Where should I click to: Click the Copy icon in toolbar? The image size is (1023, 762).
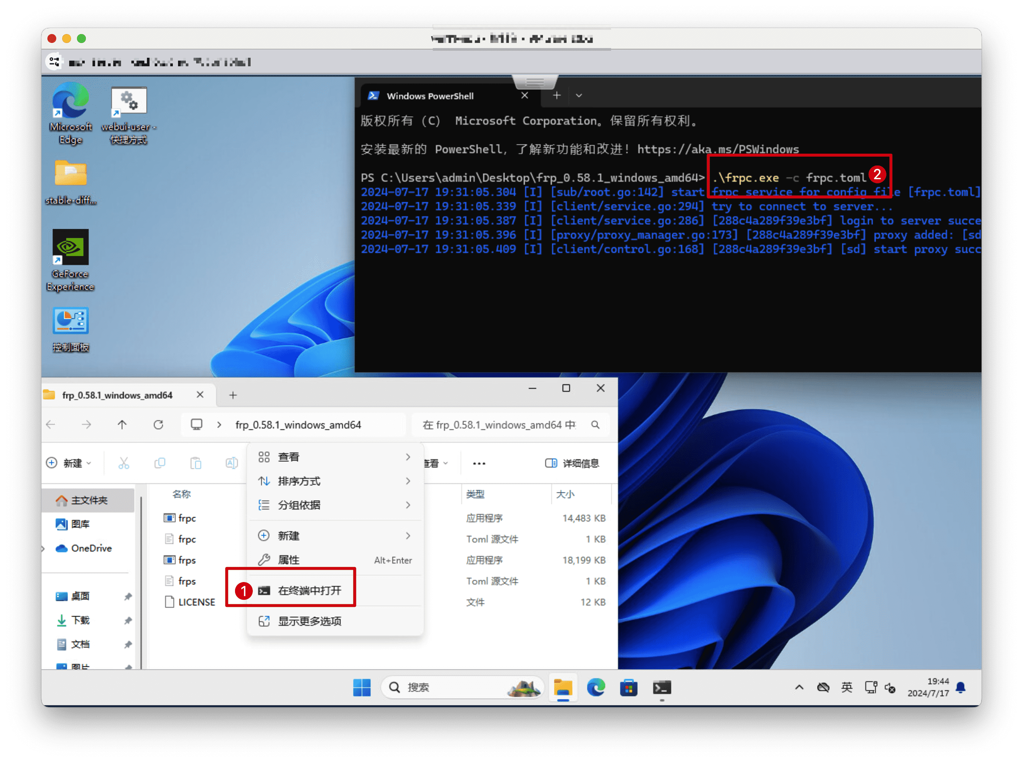click(160, 463)
